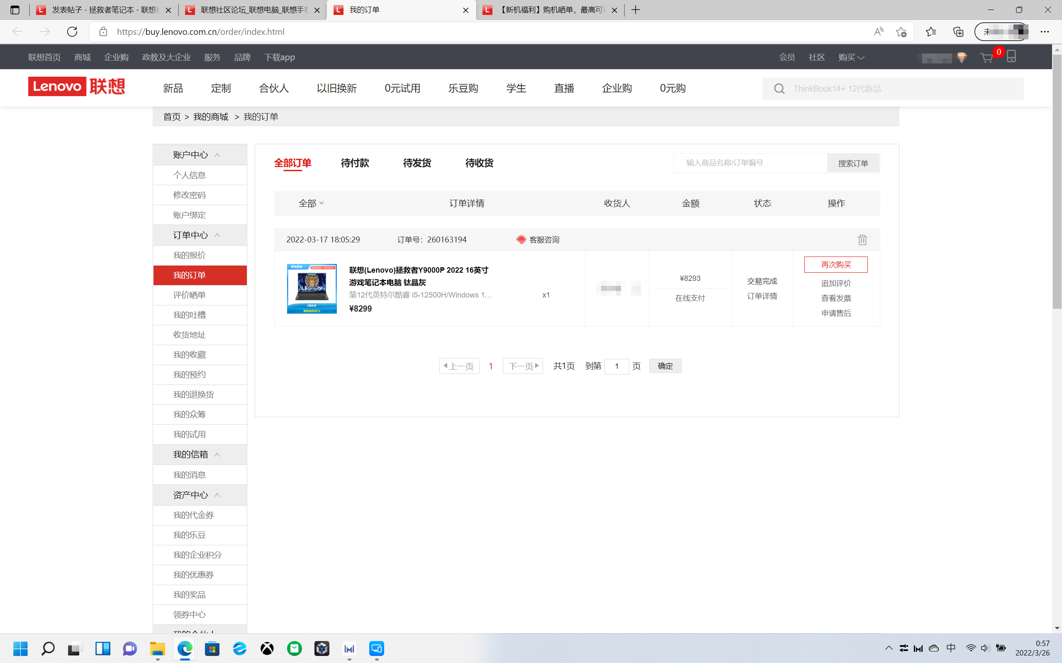Viewport: 1062px width, 663px height.
Task: Click the mobile phone icon in header
Action: click(1011, 56)
